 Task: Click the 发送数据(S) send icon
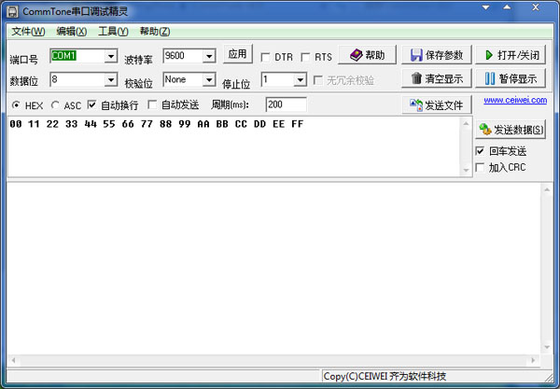(x=485, y=129)
